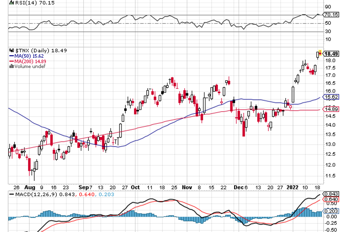Click the volume bars icon in legend

(11, 67)
